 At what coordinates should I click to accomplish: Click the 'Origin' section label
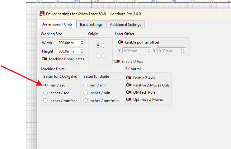(93, 34)
